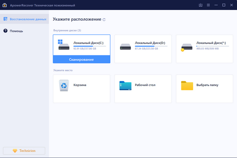This screenshot has width=237, height=158.
Task: Click the import/download icon in title bar
Action: point(200,5)
